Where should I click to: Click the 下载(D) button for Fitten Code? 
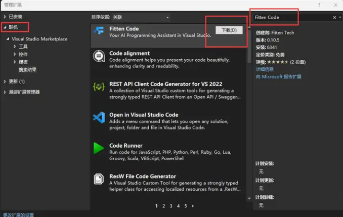(x=229, y=30)
